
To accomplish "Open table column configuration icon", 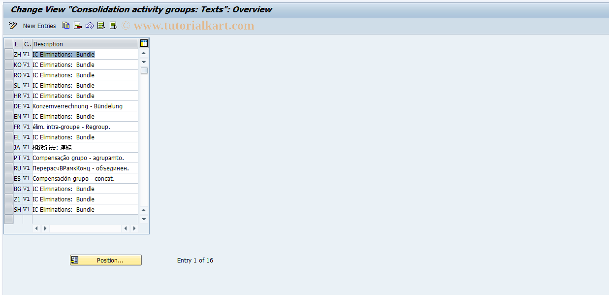I will pos(144,43).
